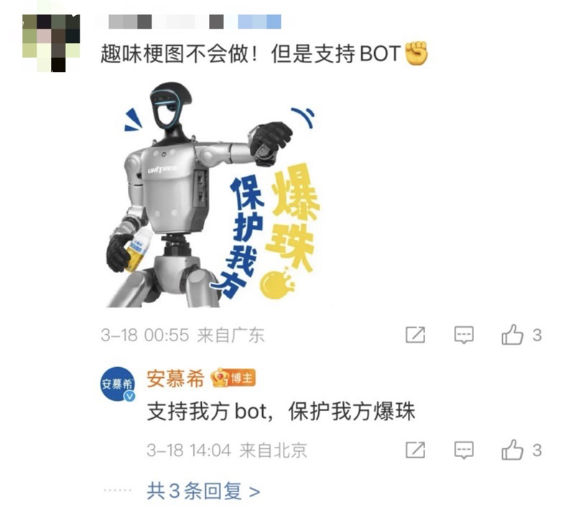The image size is (563, 518).
Task: Reply to 安慕希's comment via speech bubble icon
Action: pyautogui.click(x=464, y=450)
